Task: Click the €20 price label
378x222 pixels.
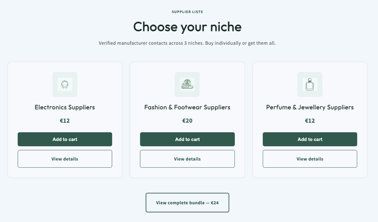Action: [187, 120]
